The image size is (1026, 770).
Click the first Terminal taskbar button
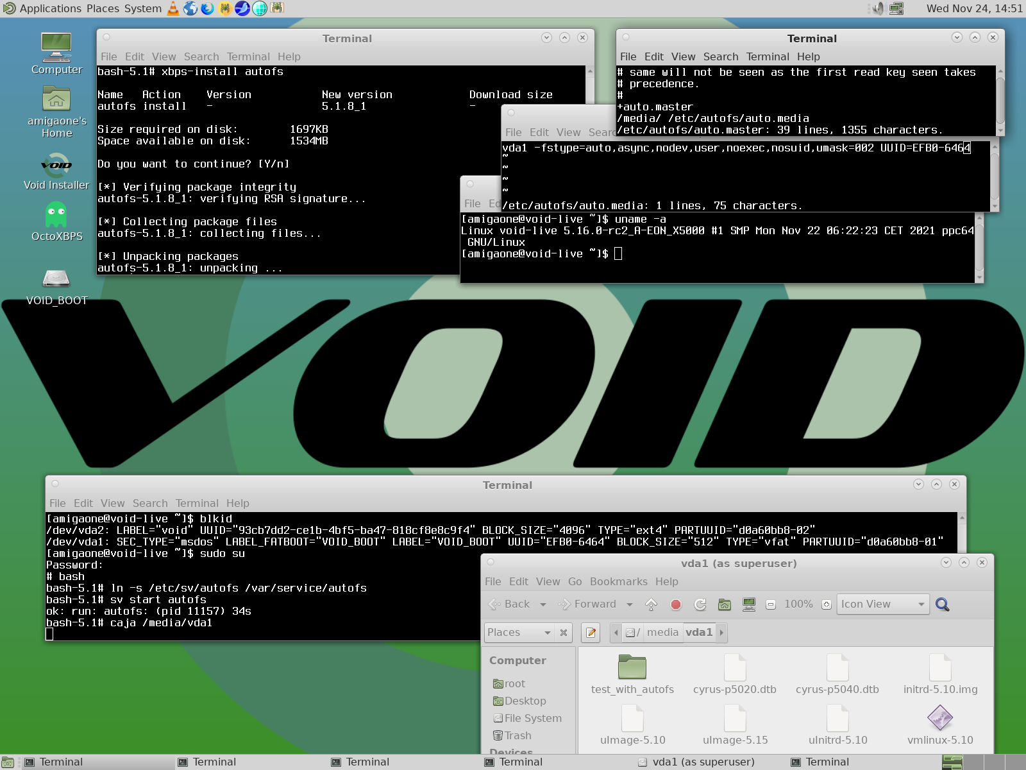pyautogui.click(x=97, y=762)
